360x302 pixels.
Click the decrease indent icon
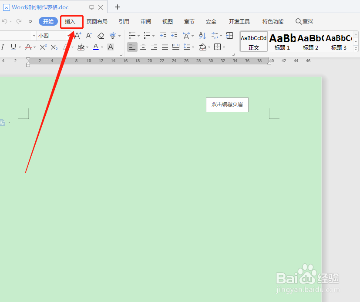[163, 36]
